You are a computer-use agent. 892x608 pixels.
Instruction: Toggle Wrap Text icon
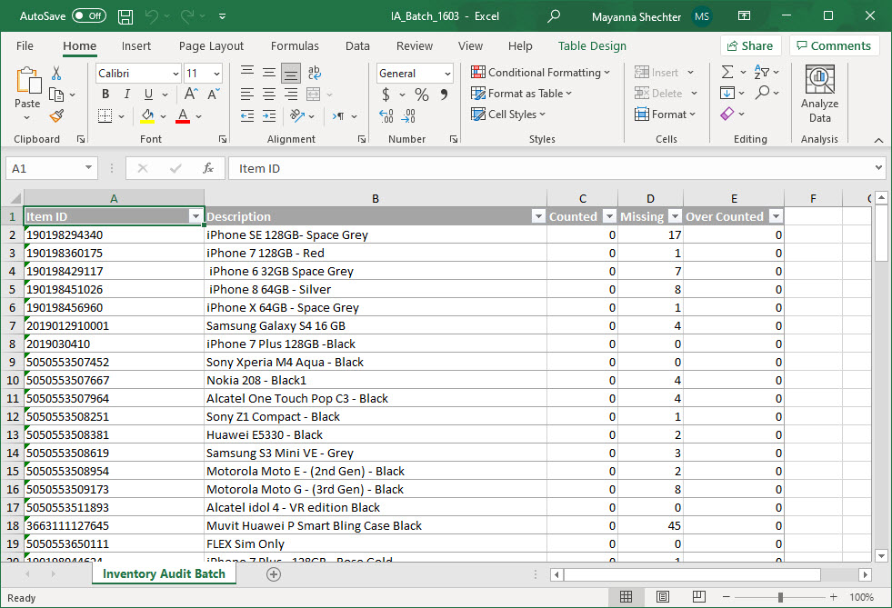tap(314, 73)
